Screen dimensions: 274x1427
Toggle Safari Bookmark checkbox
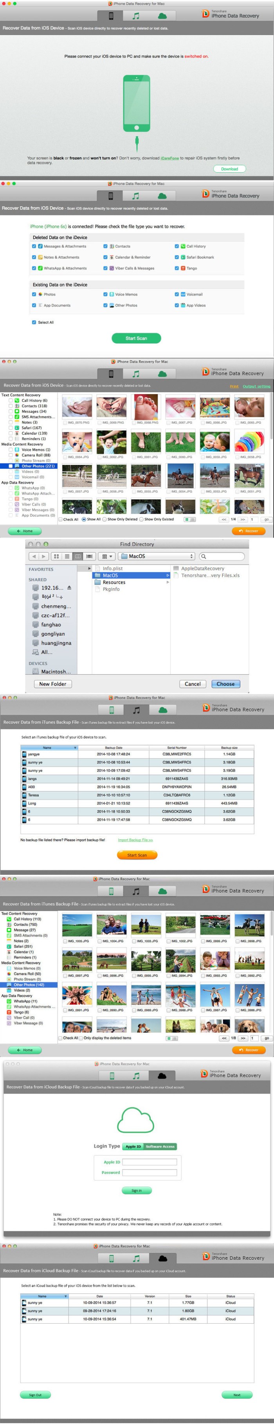[x=177, y=257]
